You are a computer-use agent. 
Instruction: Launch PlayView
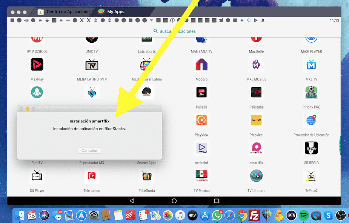click(x=201, y=120)
